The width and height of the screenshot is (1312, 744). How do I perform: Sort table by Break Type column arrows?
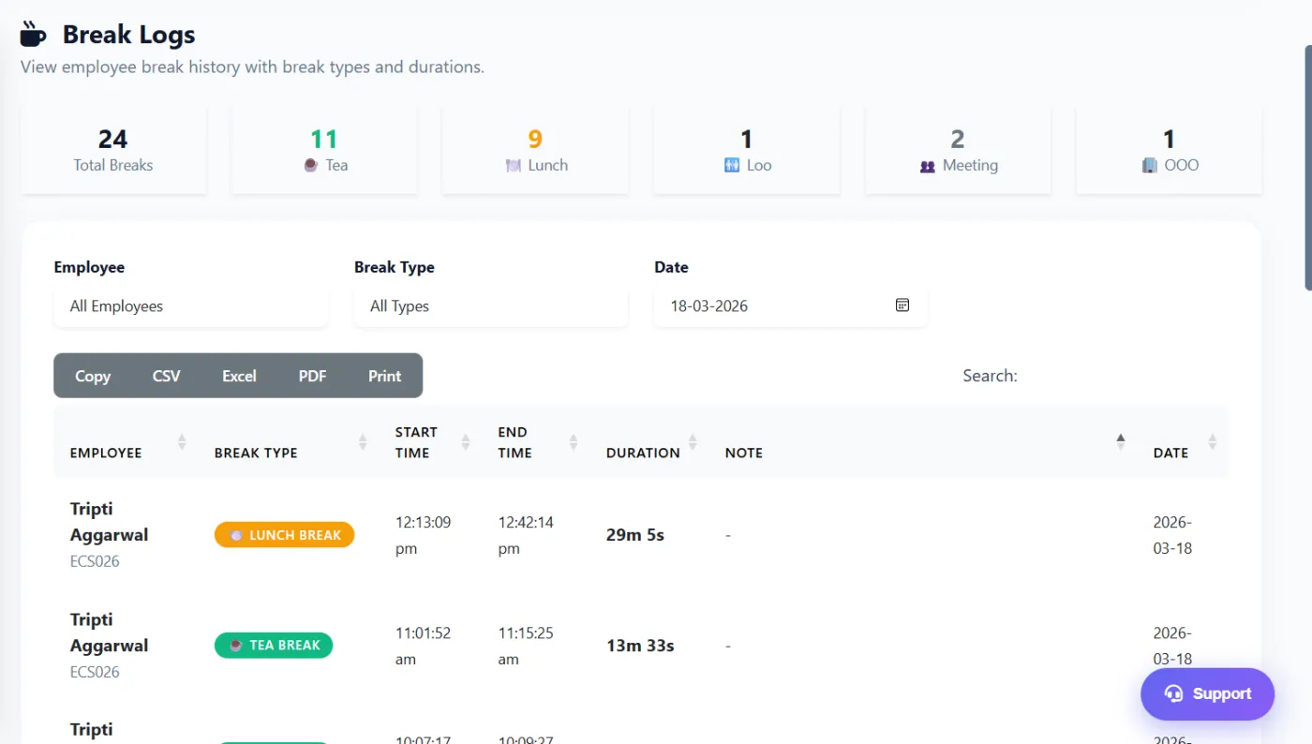pyautogui.click(x=363, y=442)
